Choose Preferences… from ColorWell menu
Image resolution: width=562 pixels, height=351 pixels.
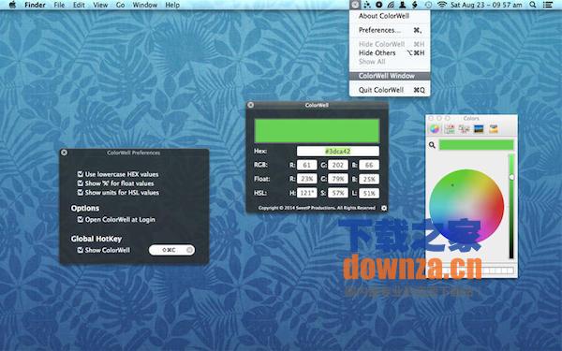pyautogui.click(x=390, y=31)
